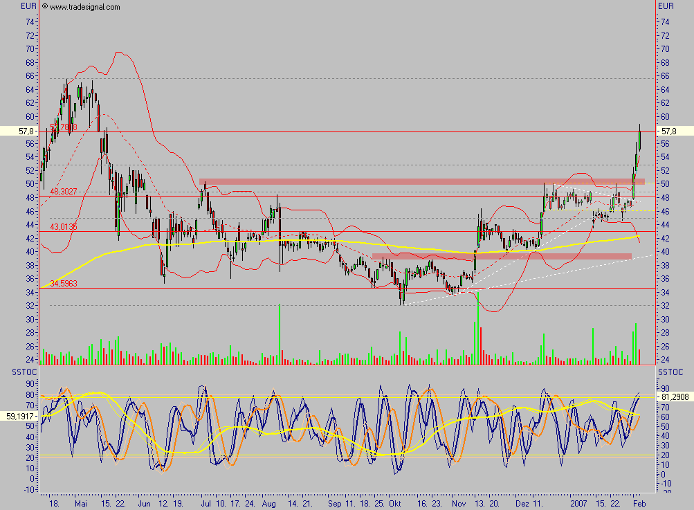Click the 57,8 price marker on left scale

(x=25, y=131)
